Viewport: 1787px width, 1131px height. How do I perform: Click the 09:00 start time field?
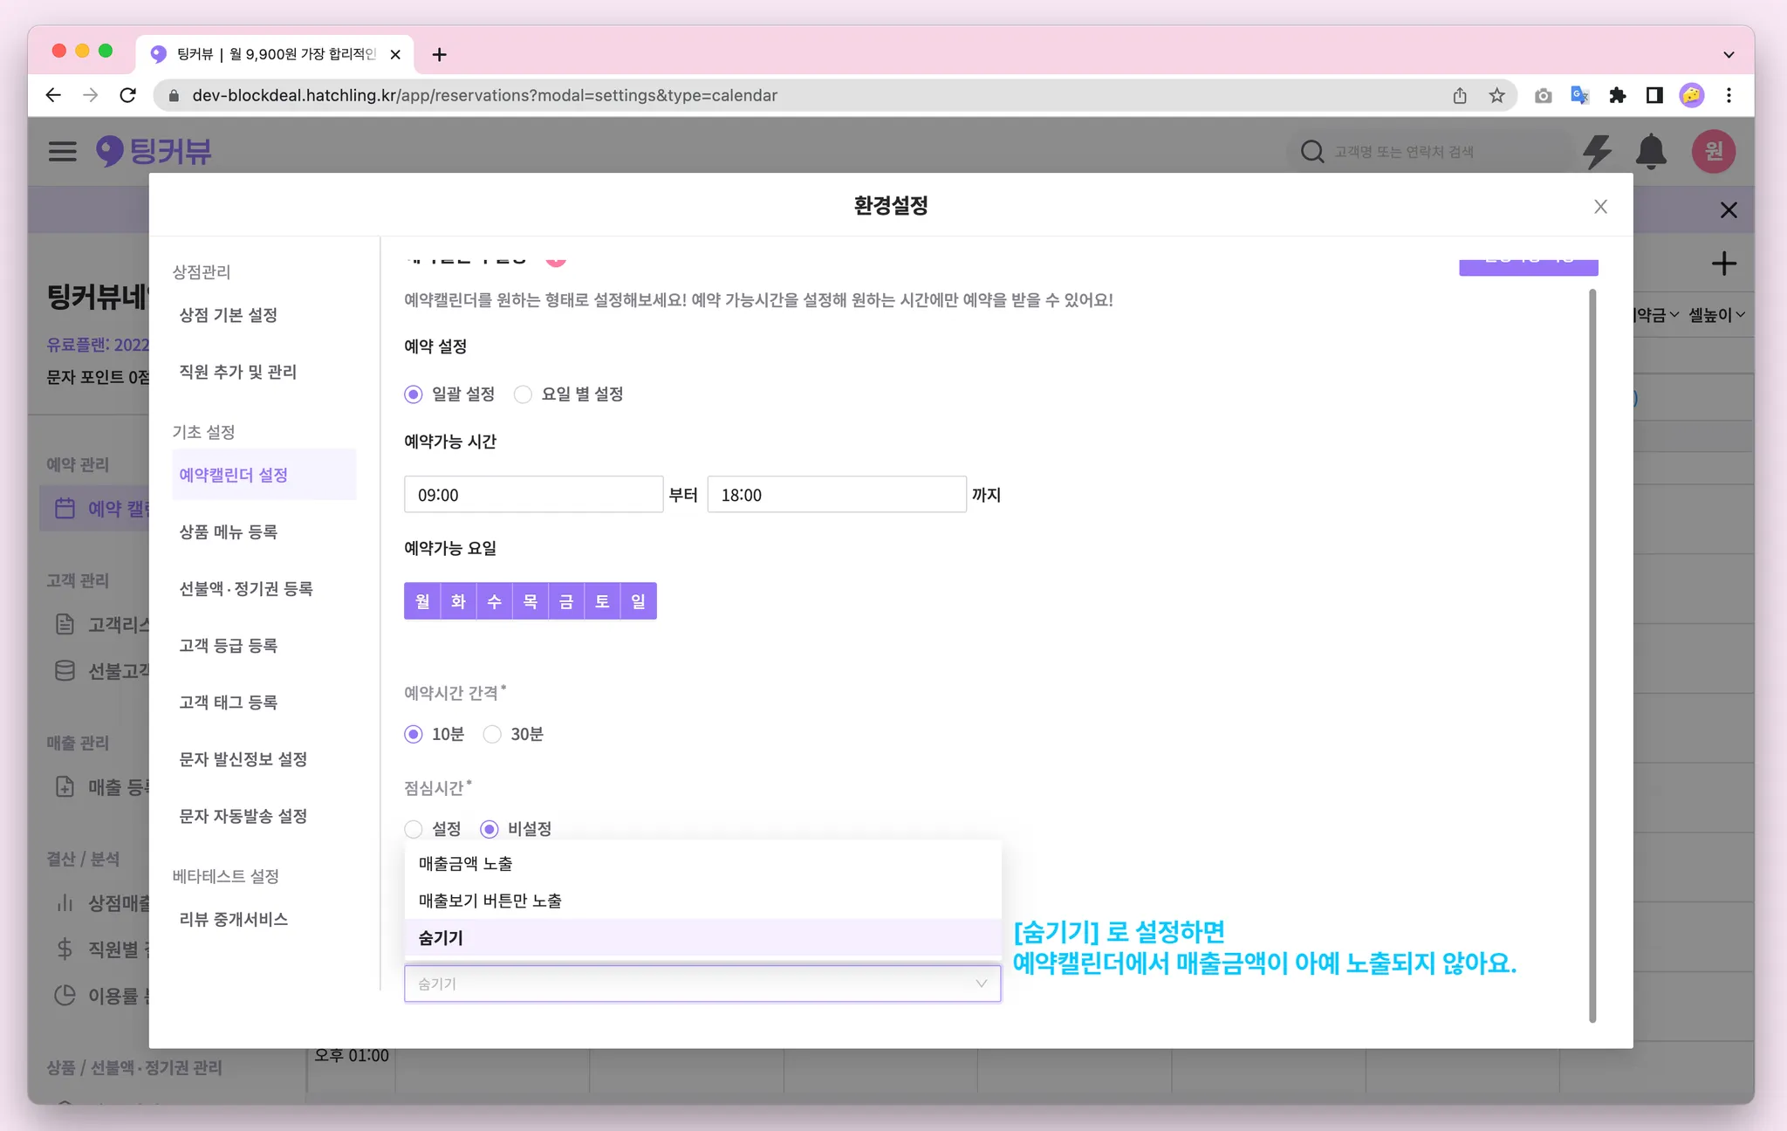point(533,495)
